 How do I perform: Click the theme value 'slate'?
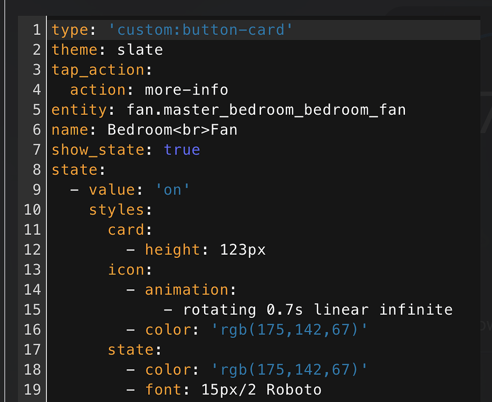pyautogui.click(x=140, y=50)
